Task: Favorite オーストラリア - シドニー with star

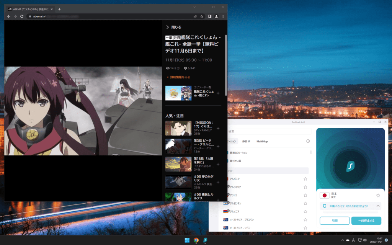Action: [305, 228]
